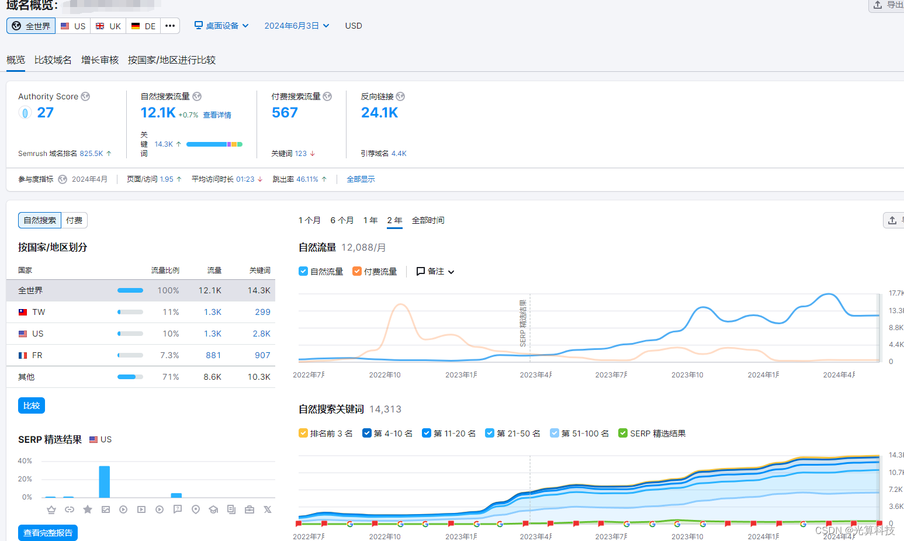Click the image pack SERP feature icon

[x=106, y=509]
